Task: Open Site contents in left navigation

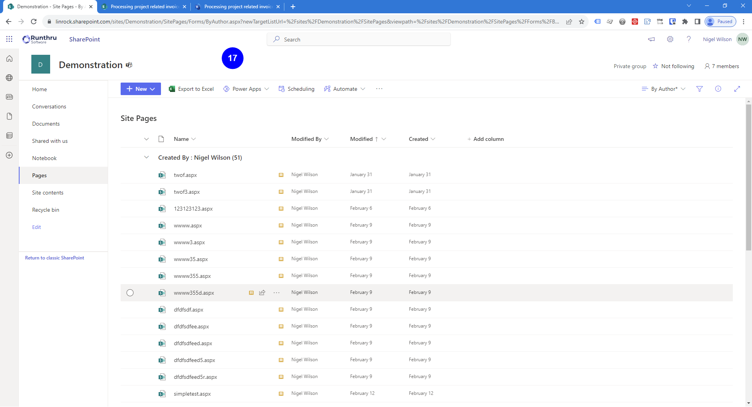Action: (48, 193)
